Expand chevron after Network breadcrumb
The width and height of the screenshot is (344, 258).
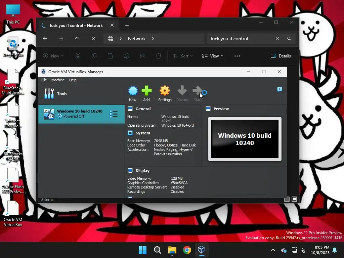[153, 39]
